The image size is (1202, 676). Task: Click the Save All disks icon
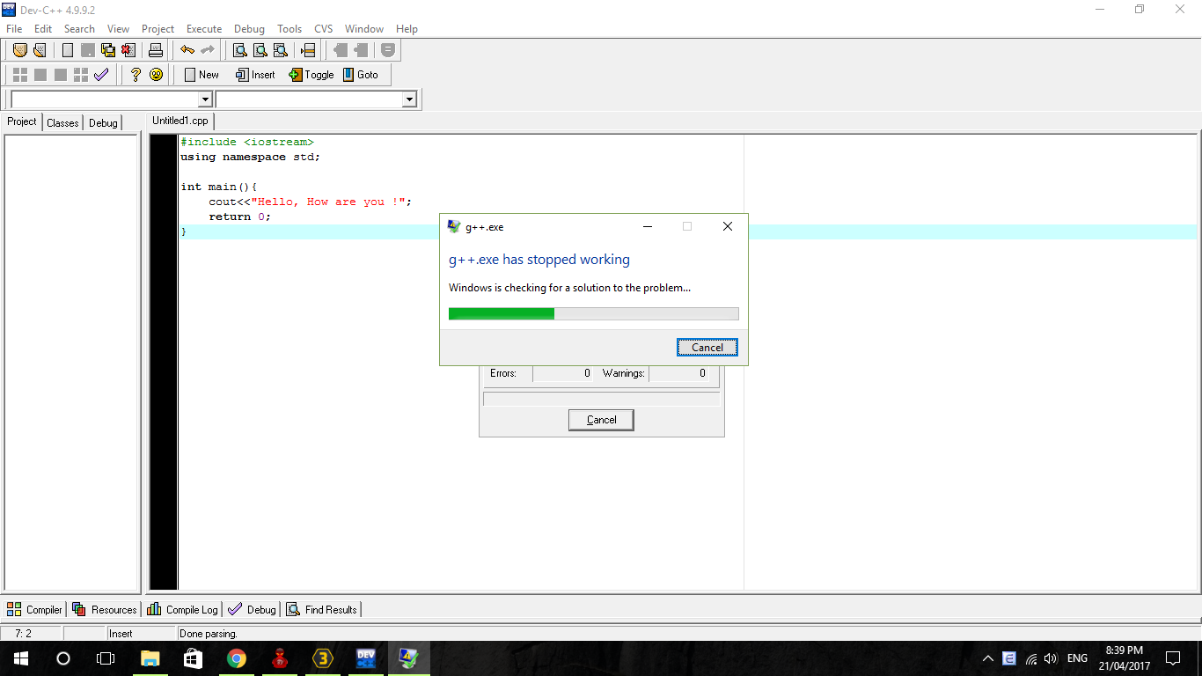coord(108,50)
